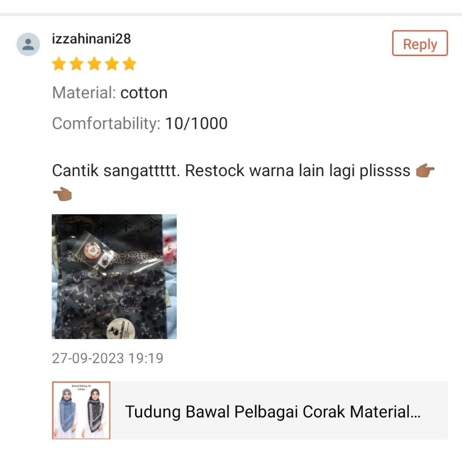Click the second rating star

[x=77, y=64]
